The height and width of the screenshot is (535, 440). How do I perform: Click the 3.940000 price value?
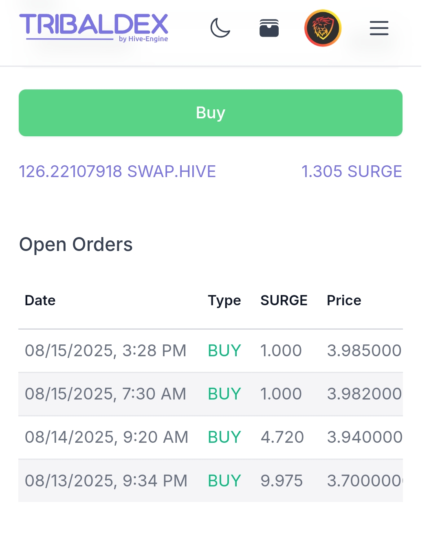(x=365, y=437)
